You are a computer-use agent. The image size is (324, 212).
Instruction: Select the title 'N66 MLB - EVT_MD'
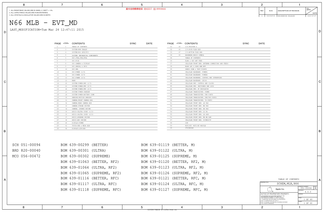[43, 23]
